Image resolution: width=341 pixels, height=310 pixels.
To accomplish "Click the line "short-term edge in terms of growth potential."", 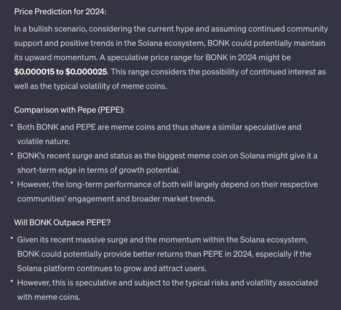I will pyautogui.click(x=98, y=170).
